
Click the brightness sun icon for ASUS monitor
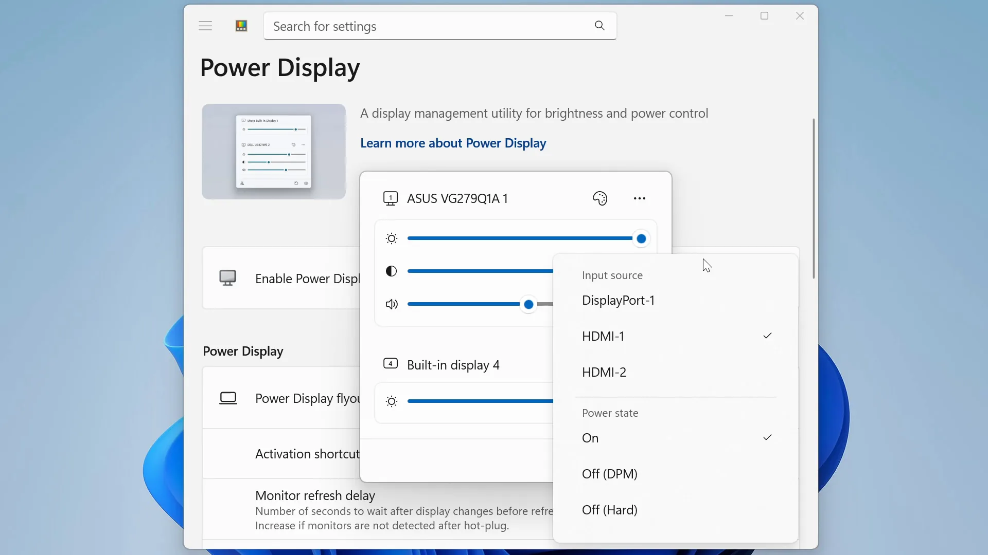[392, 238]
